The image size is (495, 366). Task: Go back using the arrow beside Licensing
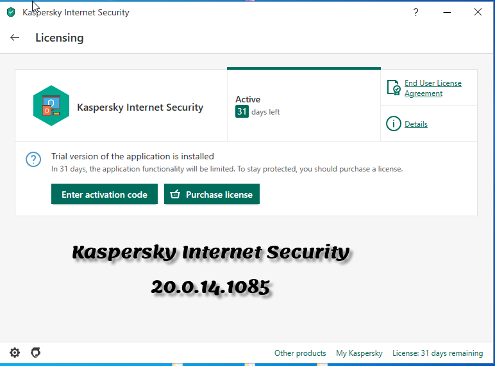click(15, 38)
